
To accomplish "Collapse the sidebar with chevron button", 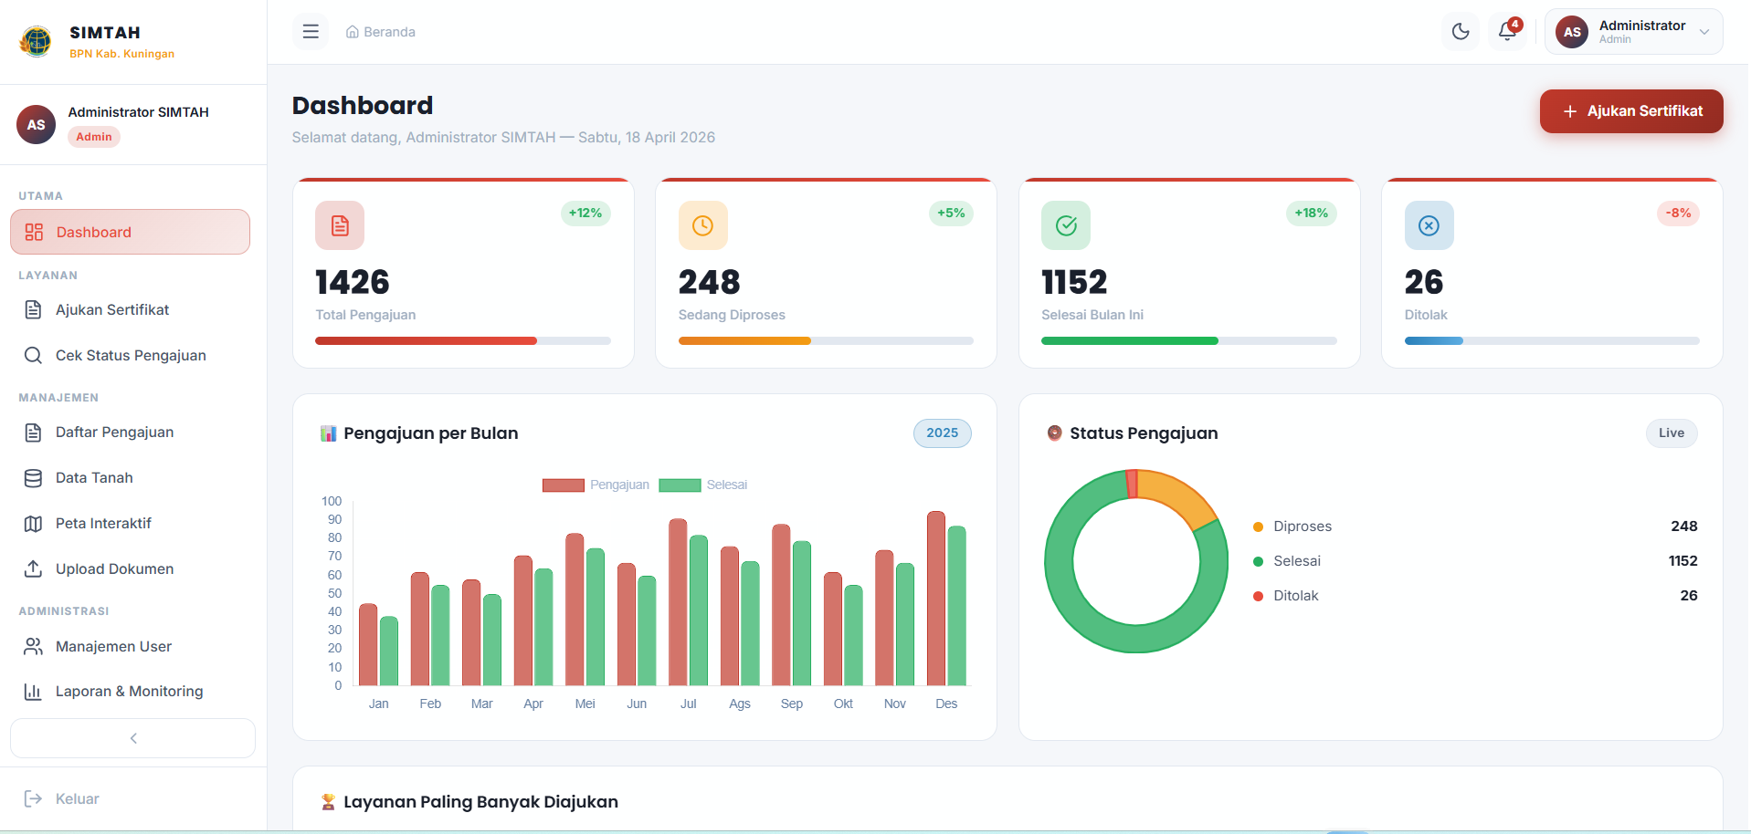I will coord(132,738).
